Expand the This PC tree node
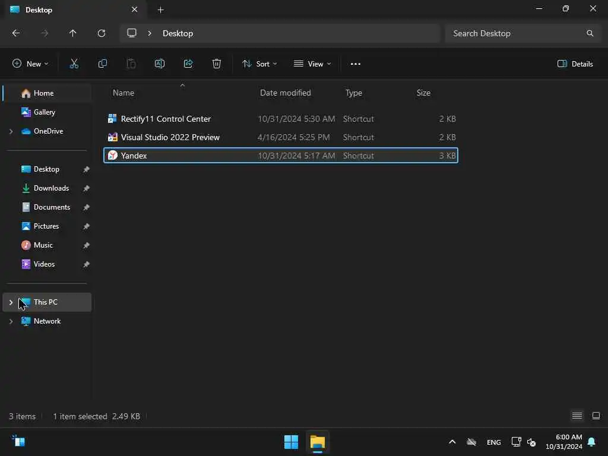 11,302
